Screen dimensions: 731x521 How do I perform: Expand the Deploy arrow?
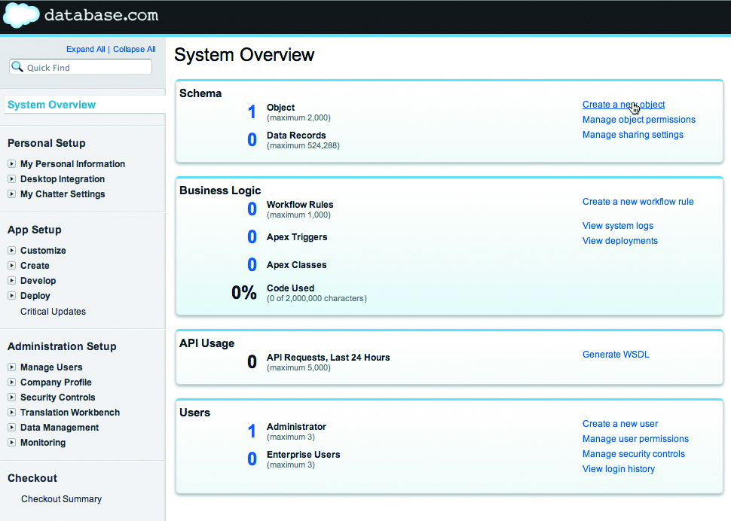(11, 296)
